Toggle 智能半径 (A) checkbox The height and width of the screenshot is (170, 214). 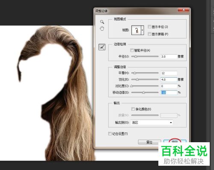click(132, 50)
